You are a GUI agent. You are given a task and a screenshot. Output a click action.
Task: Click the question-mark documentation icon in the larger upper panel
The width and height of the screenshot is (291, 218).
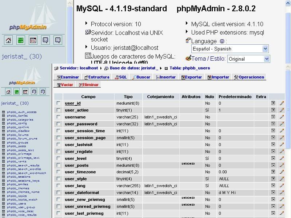(45, 40)
